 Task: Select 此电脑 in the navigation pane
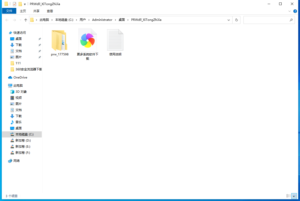click(x=18, y=86)
